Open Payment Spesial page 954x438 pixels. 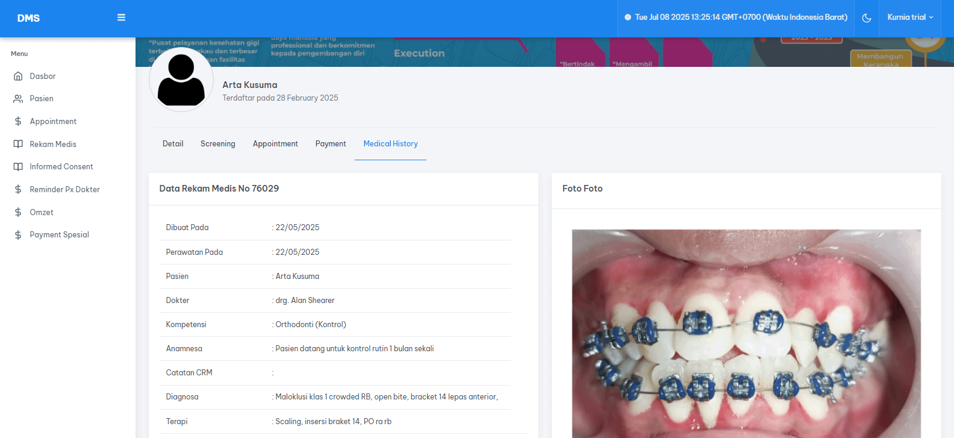tap(59, 235)
